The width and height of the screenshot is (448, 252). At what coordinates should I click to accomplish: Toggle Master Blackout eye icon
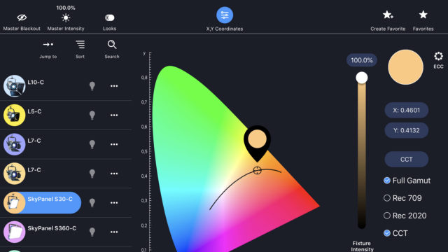tap(22, 17)
